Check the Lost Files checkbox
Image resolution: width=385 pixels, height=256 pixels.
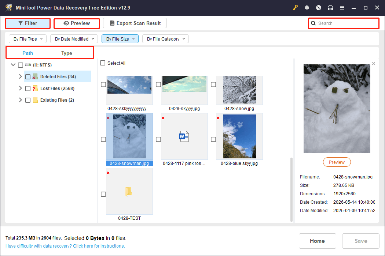pos(28,89)
